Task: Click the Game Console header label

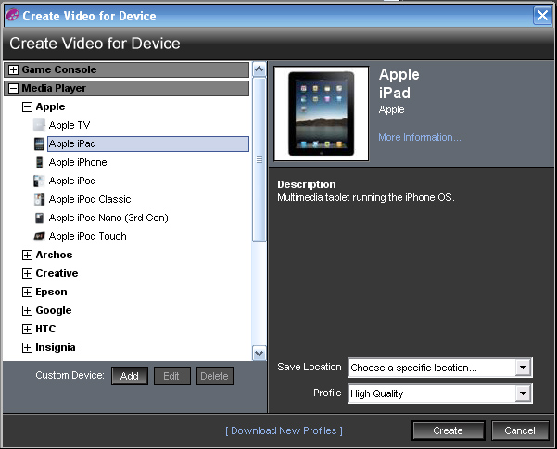Action: [x=59, y=69]
